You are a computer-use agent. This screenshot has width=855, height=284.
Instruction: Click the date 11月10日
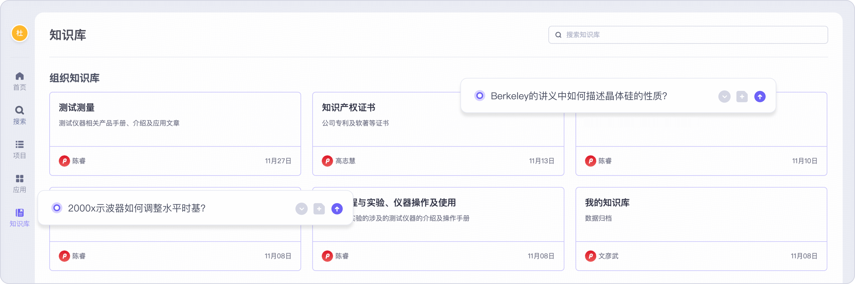(x=805, y=161)
